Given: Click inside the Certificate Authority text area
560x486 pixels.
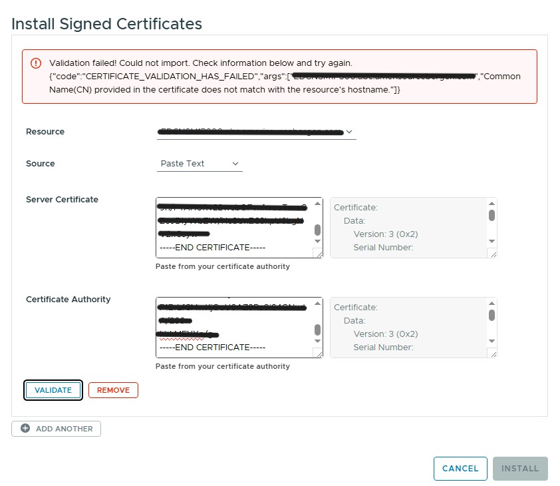Looking at the screenshot, I should coord(234,327).
